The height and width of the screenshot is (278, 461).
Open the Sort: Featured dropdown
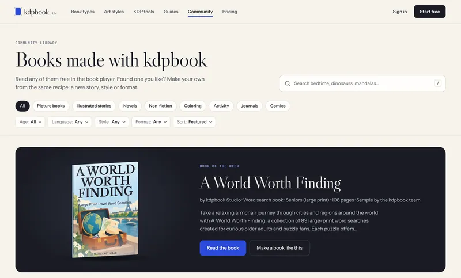point(194,122)
